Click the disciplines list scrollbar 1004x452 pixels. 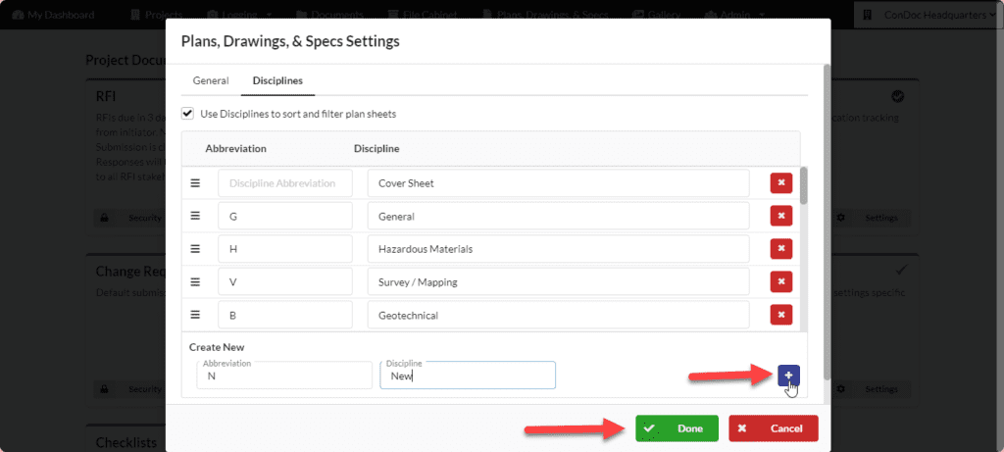[x=804, y=185]
